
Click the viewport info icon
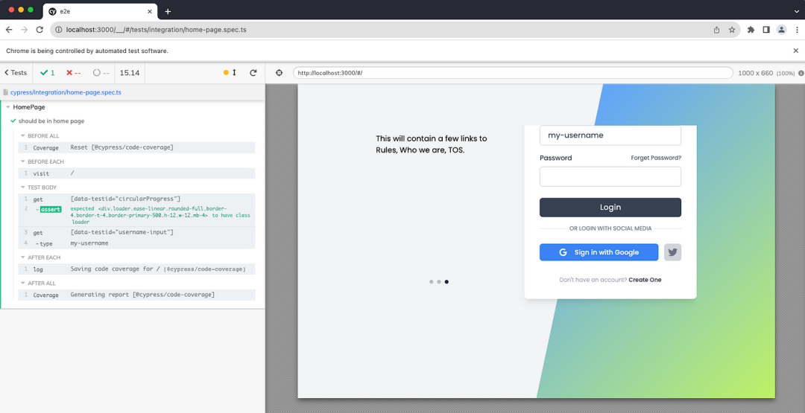coord(801,73)
